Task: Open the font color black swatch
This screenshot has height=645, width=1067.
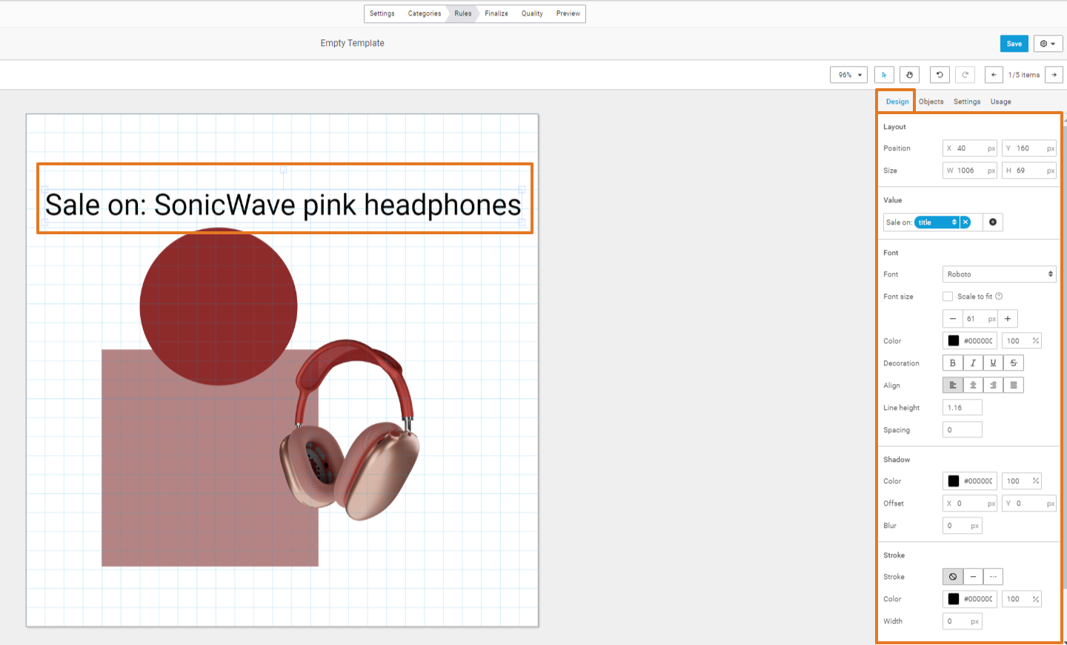Action: tap(954, 341)
